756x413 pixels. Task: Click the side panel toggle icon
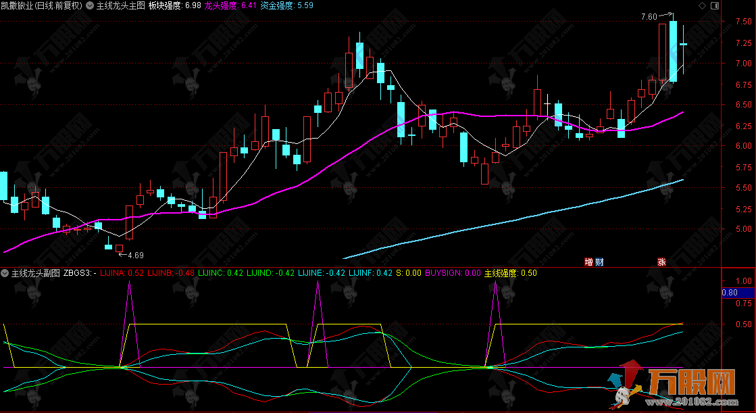tap(715, 5)
